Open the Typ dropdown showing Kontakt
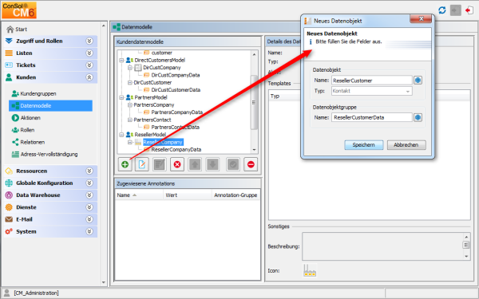Viewport: 479px width, 299px height. point(372,91)
